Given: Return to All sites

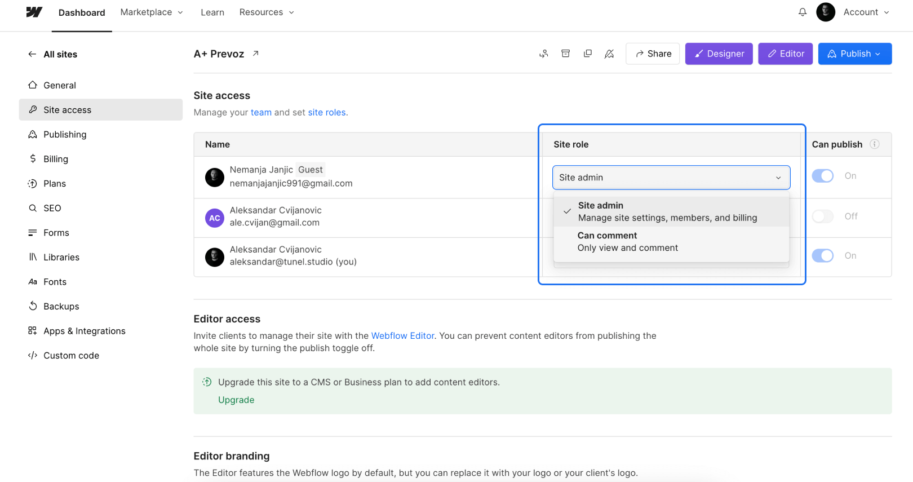Looking at the screenshot, I should (60, 54).
